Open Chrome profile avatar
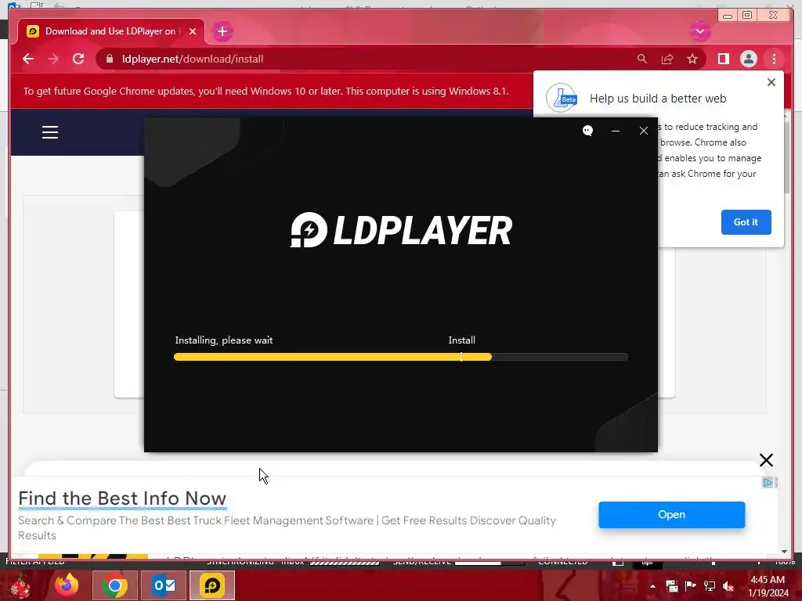This screenshot has width=802, height=601. 748,59
